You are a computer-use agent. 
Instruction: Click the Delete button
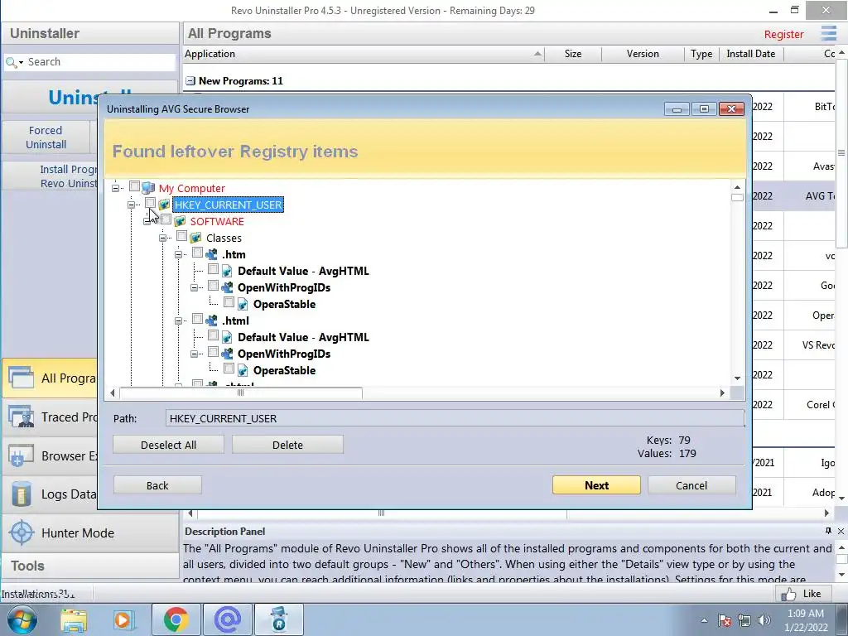287,445
